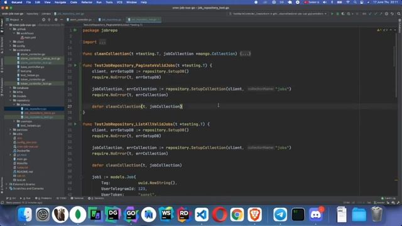This screenshot has width=402, height=226.
Task: Expand the folded import block
Action: tap(102, 42)
